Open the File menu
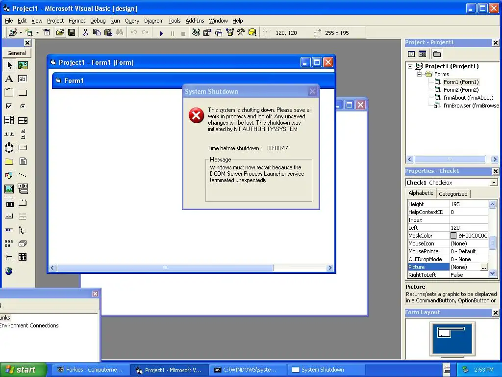 tap(9, 21)
